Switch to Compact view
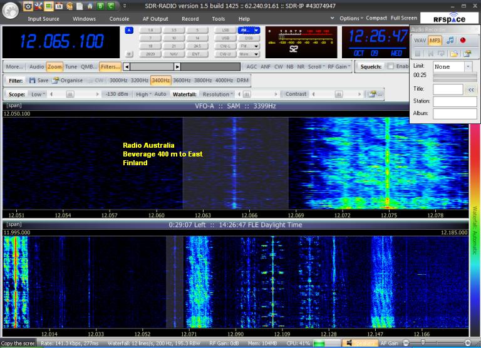 pos(376,18)
